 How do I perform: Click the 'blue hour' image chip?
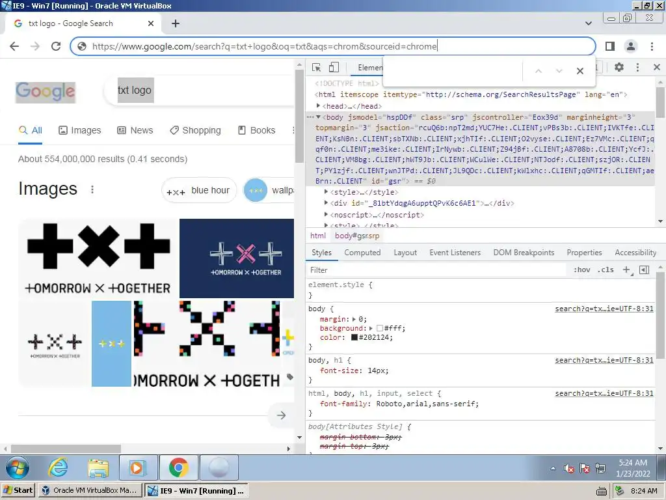coord(199,191)
